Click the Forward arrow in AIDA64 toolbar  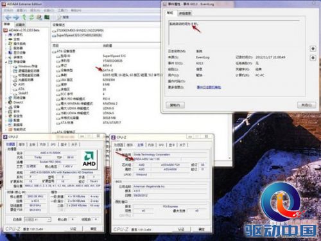pyautogui.click(x=16, y=17)
